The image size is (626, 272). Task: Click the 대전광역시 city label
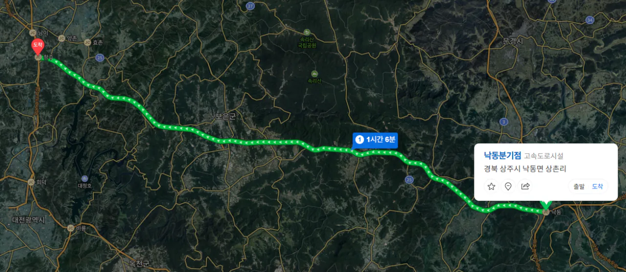click(28, 220)
